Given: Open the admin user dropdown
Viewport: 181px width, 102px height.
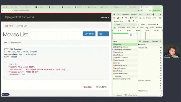Looking at the screenshot, I should 105,18.
